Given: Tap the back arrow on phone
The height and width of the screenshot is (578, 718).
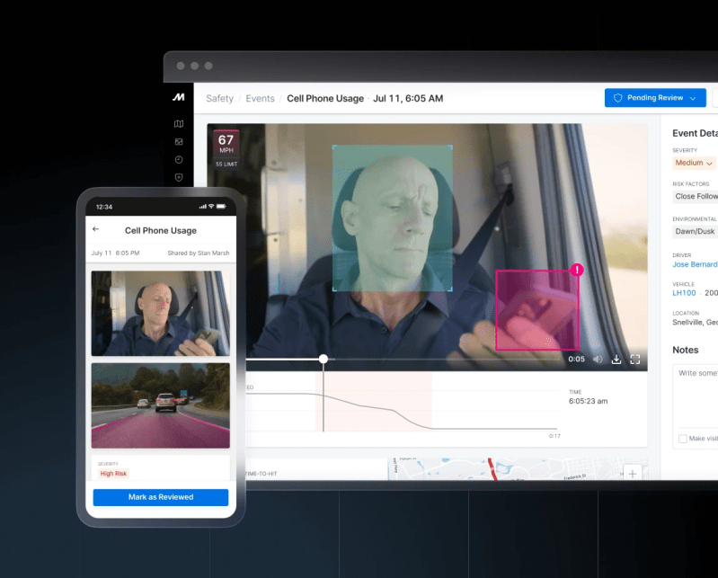Looking at the screenshot, I should [x=95, y=229].
